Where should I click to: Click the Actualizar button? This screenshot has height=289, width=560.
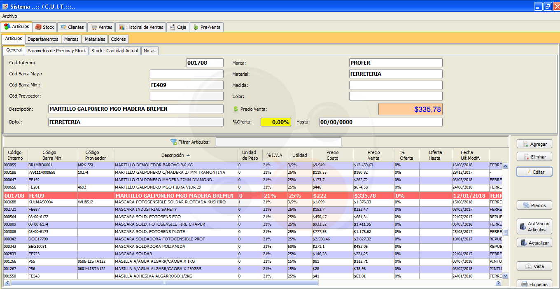tap(534, 243)
